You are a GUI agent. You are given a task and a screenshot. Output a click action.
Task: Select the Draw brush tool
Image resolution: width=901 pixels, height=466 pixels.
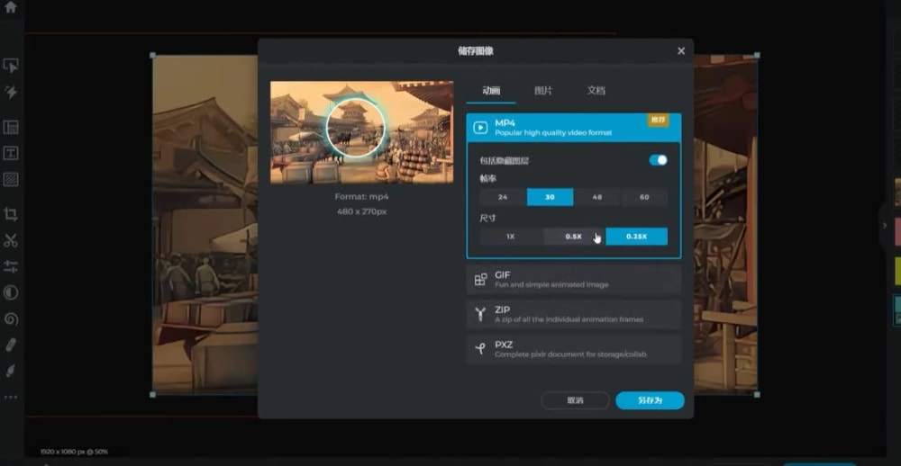pos(10,371)
